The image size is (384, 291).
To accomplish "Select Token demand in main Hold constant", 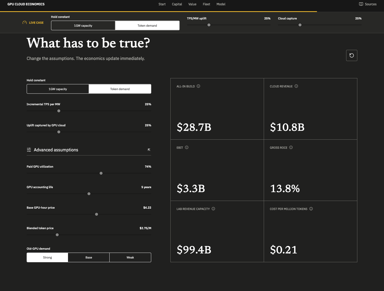I will click(120, 89).
